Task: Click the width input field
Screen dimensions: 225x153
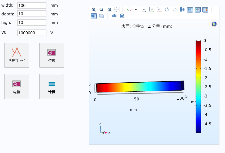Action: 32,5
